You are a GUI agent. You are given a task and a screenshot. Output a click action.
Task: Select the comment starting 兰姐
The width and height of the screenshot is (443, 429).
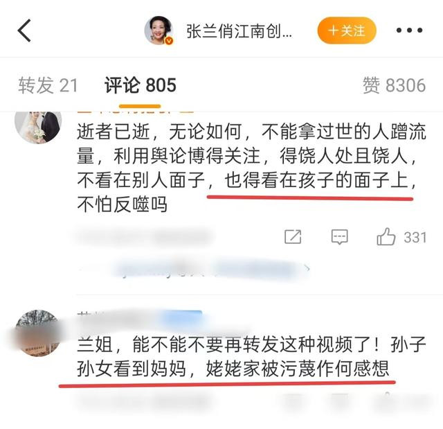pyautogui.click(x=251, y=356)
